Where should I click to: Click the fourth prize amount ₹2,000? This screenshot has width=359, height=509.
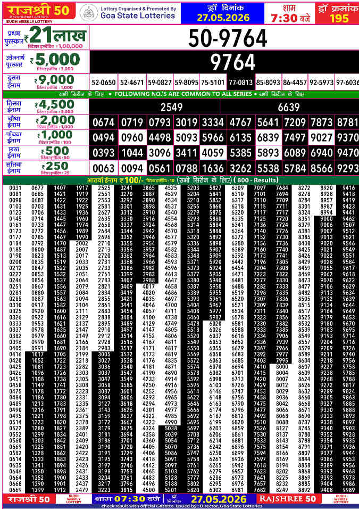tap(55, 120)
